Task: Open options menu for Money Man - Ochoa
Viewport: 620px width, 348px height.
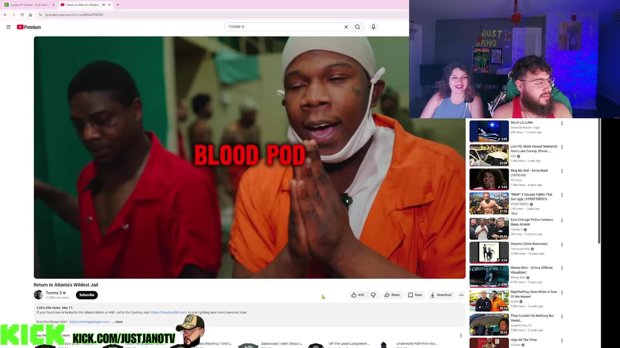Action: click(x=562, y=268)
